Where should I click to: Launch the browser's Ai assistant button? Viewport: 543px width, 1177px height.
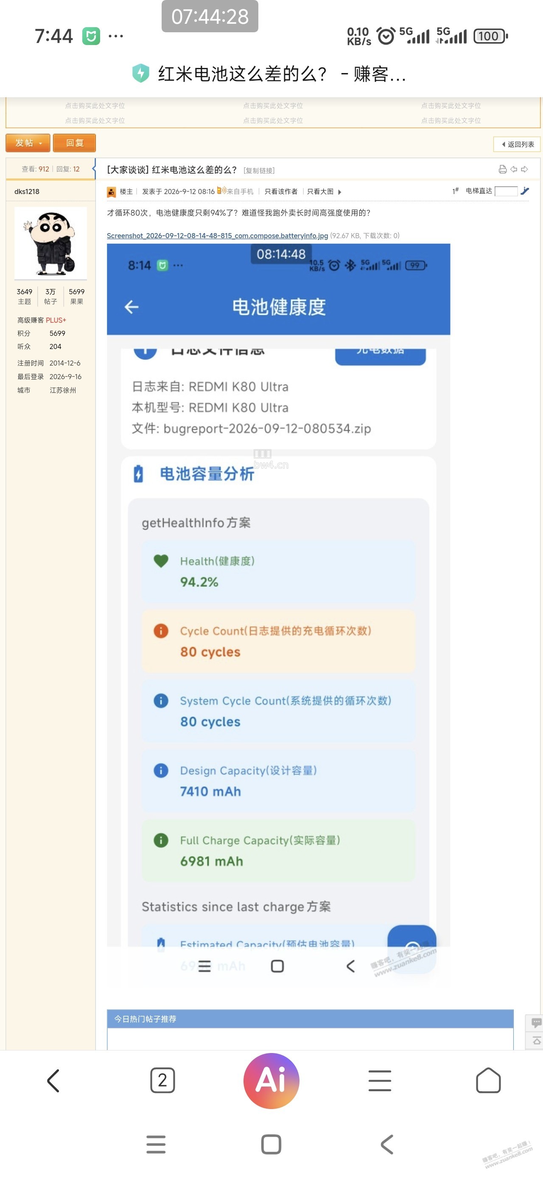pyautogui.click(x=271, y=1081)
